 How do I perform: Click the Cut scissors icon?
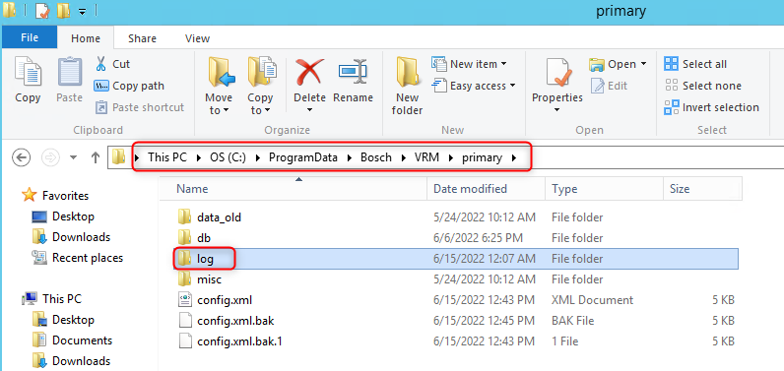click(100, 64)
